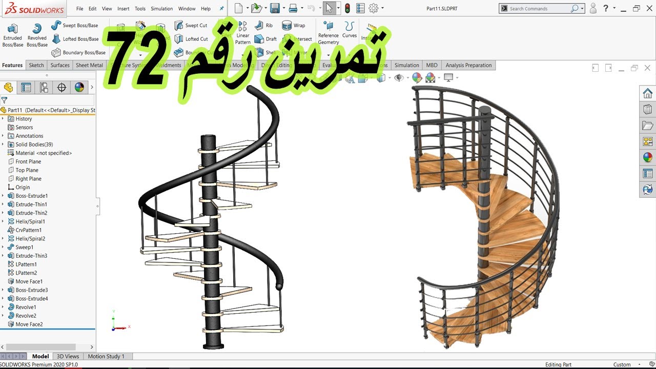Pick the Lofted Cut tool
The image size is (656, 369).
191,39
